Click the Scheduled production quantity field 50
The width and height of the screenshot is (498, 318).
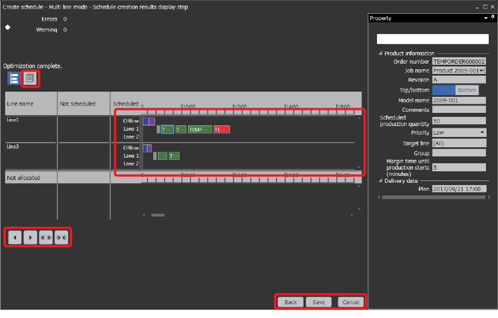click(x=459, y=121)
